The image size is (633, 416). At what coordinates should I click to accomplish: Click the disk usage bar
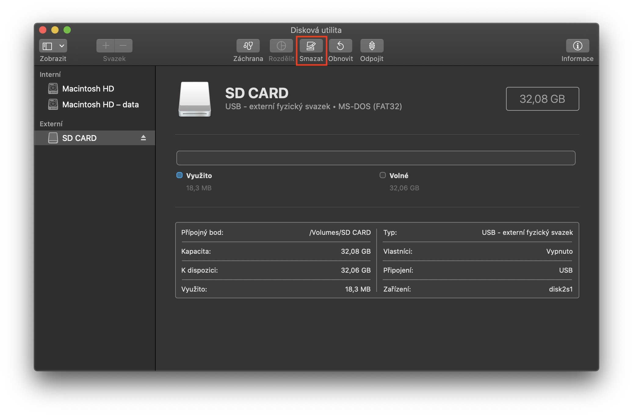376,158
